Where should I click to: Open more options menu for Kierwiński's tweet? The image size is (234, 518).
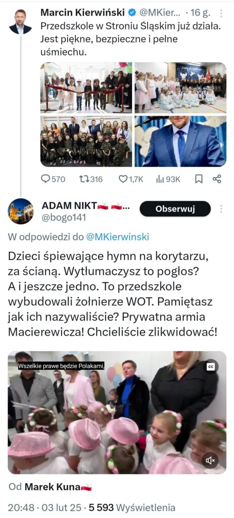pyautogui.click(x=221, y=13)
